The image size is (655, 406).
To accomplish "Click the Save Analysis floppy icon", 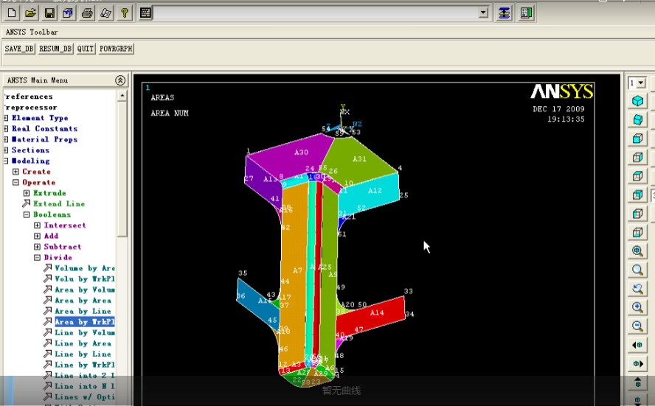I will tap(49, 13).
